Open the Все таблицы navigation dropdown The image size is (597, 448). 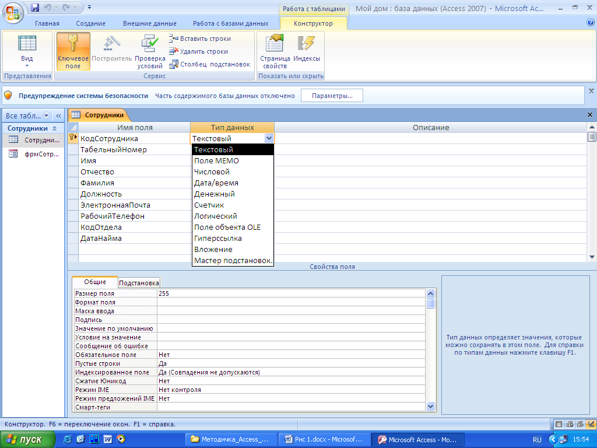pos(47,116)
